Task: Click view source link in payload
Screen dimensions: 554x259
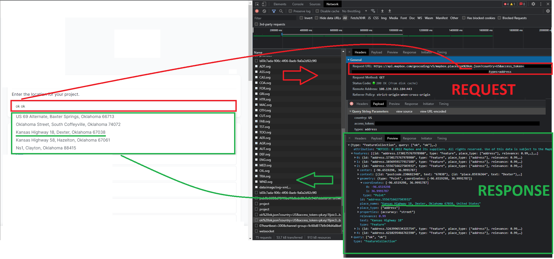Action: tap(404, 111)
